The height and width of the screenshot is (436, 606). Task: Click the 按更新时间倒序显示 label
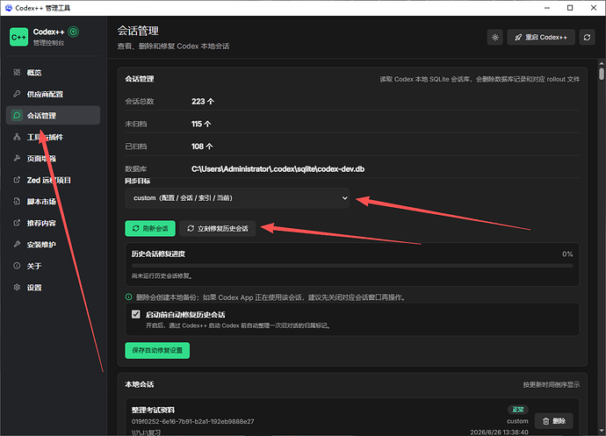click(552, 384)
